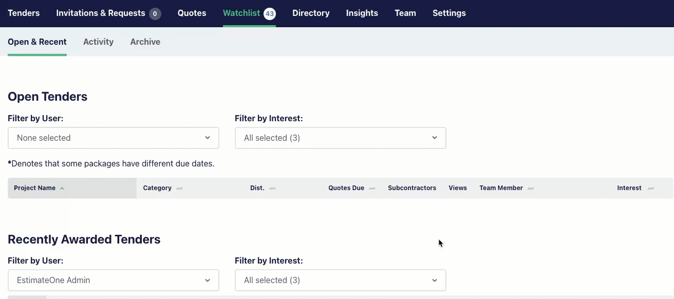Click the Interest column sort icon
The width and height of the screenshot is (674, 299).
(651, 189)
